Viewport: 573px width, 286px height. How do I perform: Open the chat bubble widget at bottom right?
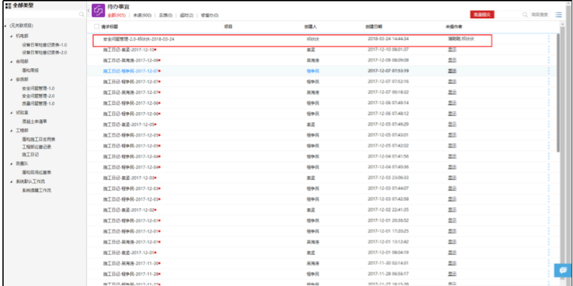(563, 270)
